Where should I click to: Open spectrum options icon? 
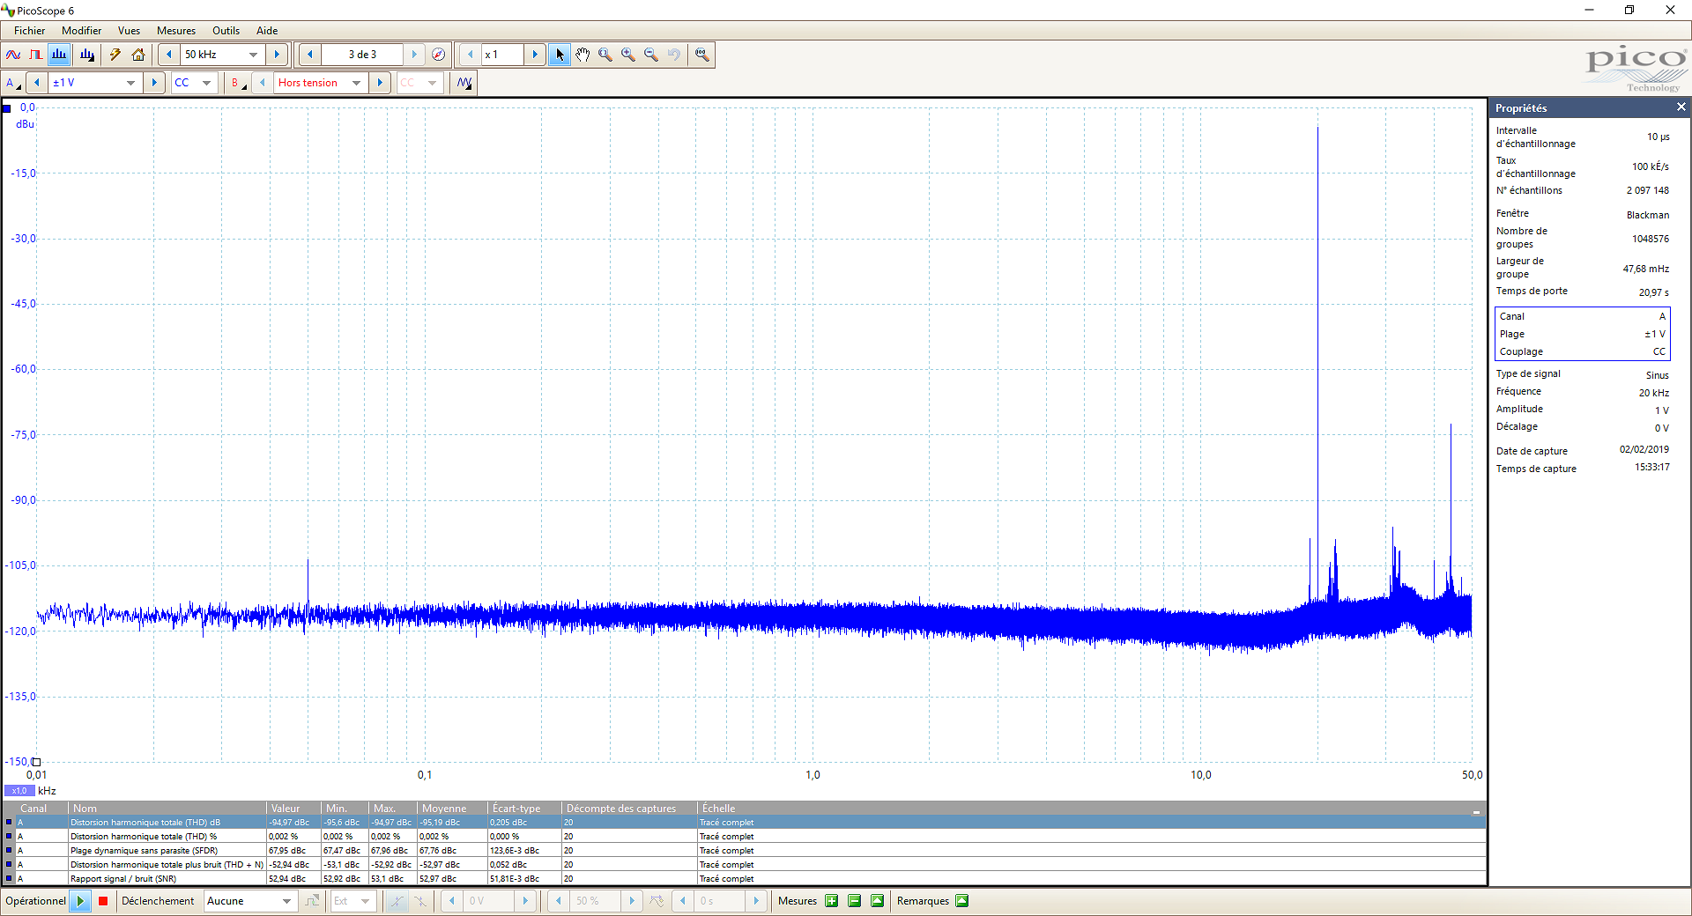tap(87, 55)
